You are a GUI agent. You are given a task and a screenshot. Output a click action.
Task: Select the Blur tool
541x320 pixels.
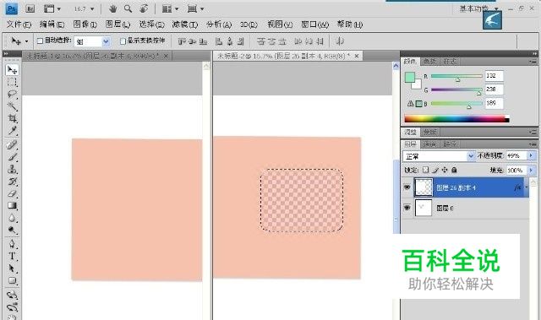point(12,218)
